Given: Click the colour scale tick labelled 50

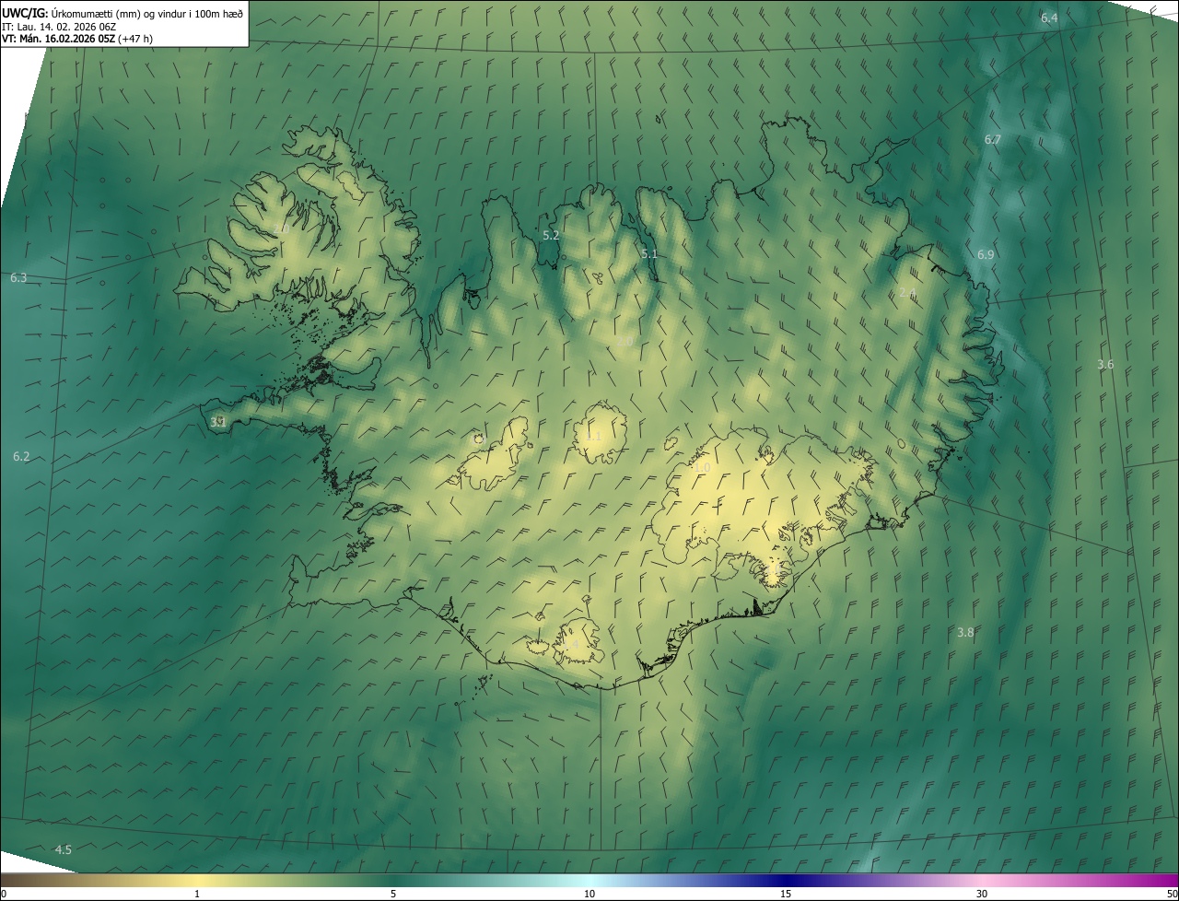Looking at the screenshot, I should pos(1172,894).
